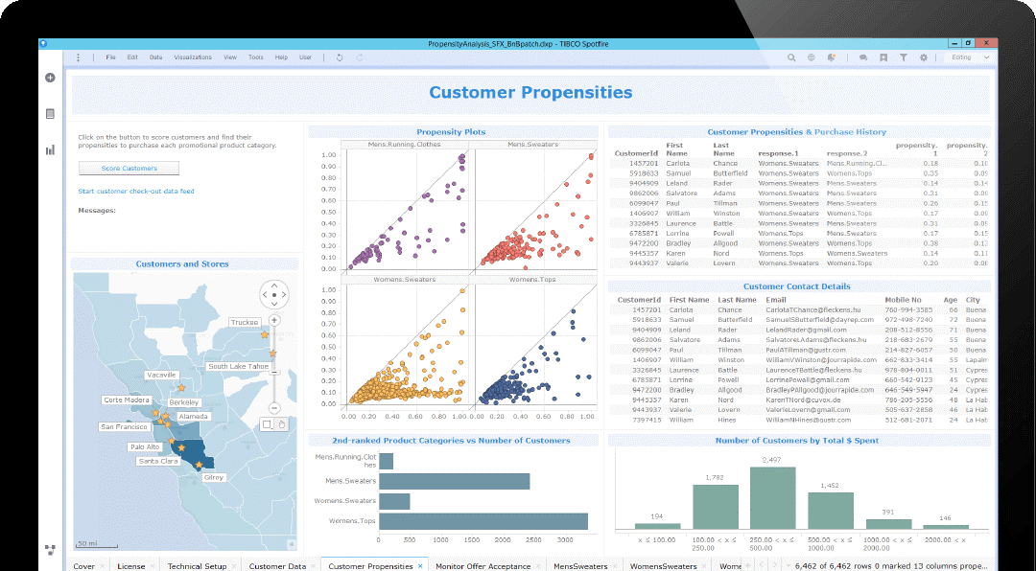Click the response.1 column header
The height and width of the screenshot is (571, 1036).
[778, 153]
